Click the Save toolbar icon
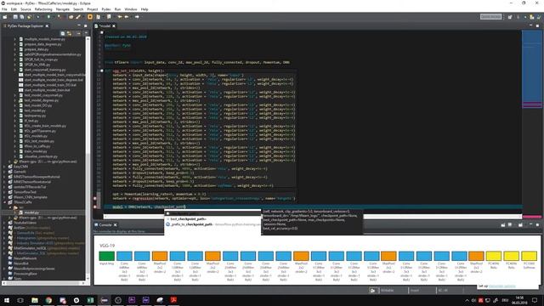Viewport: 544px width, 306px height. 15,17
